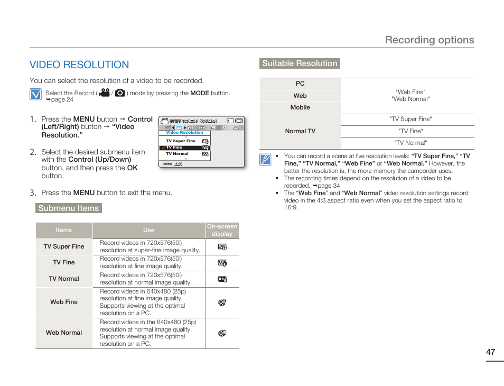504x386 pixels.
Task: Click the Use column header
Action: [x=149, y=230]
